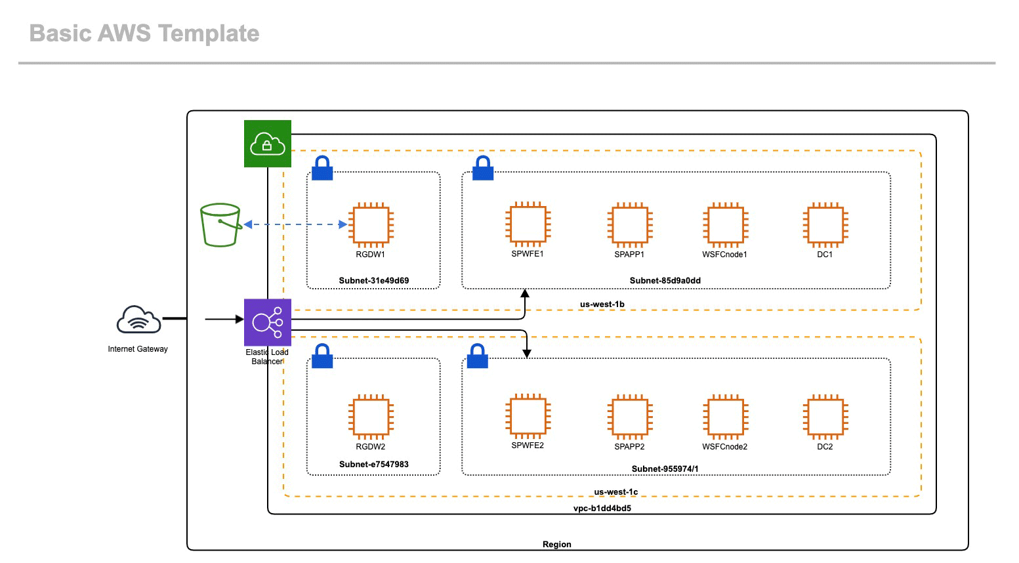The image size is (1019, 563).
Task: Click the DC2 instance icon
Action: 825,417
